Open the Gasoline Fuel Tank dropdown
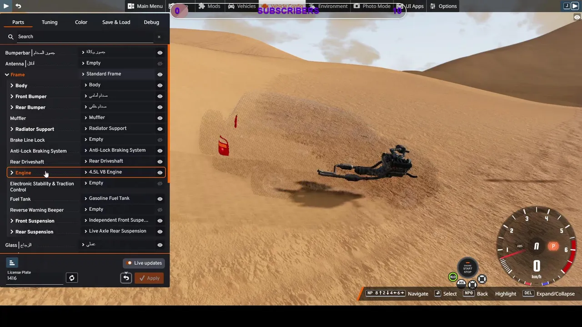Image resolution: width=582 pixels, height=327 pixels. point(119,198)
